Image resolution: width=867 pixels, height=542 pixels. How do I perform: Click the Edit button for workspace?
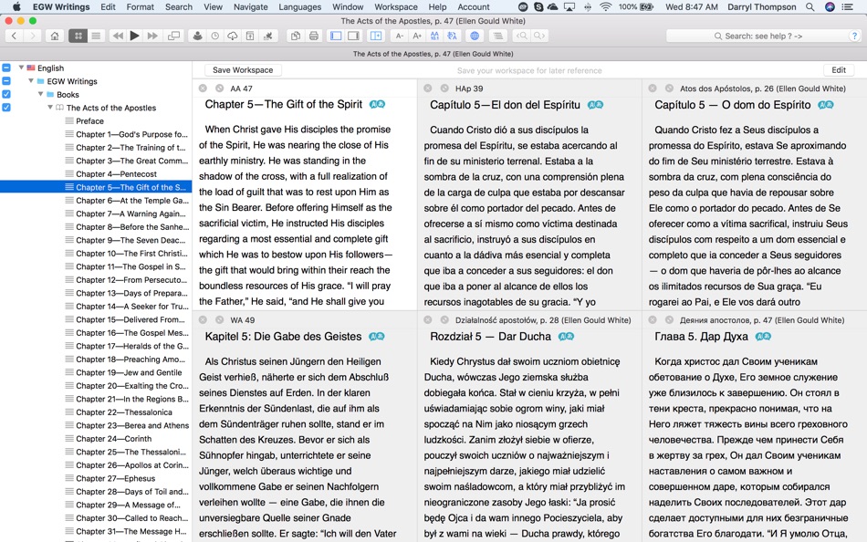(838, 70)
